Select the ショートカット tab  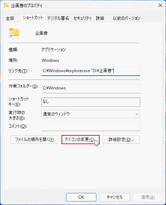33,18
